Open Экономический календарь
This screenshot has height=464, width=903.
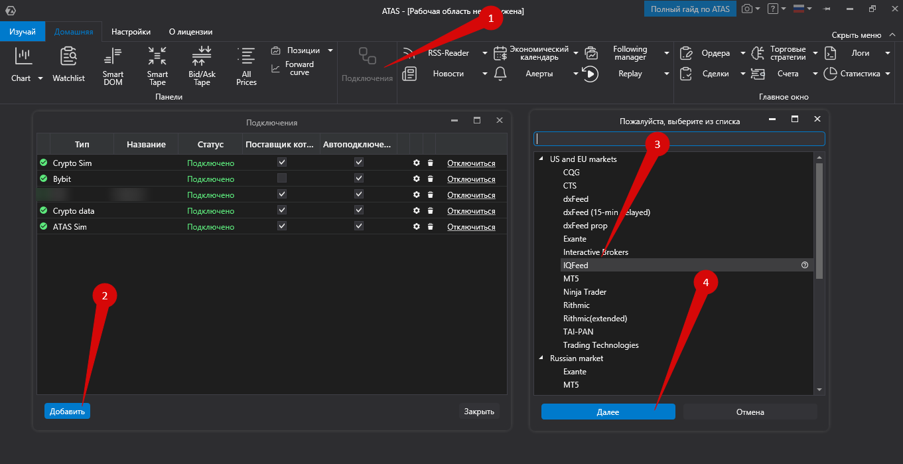531,53
